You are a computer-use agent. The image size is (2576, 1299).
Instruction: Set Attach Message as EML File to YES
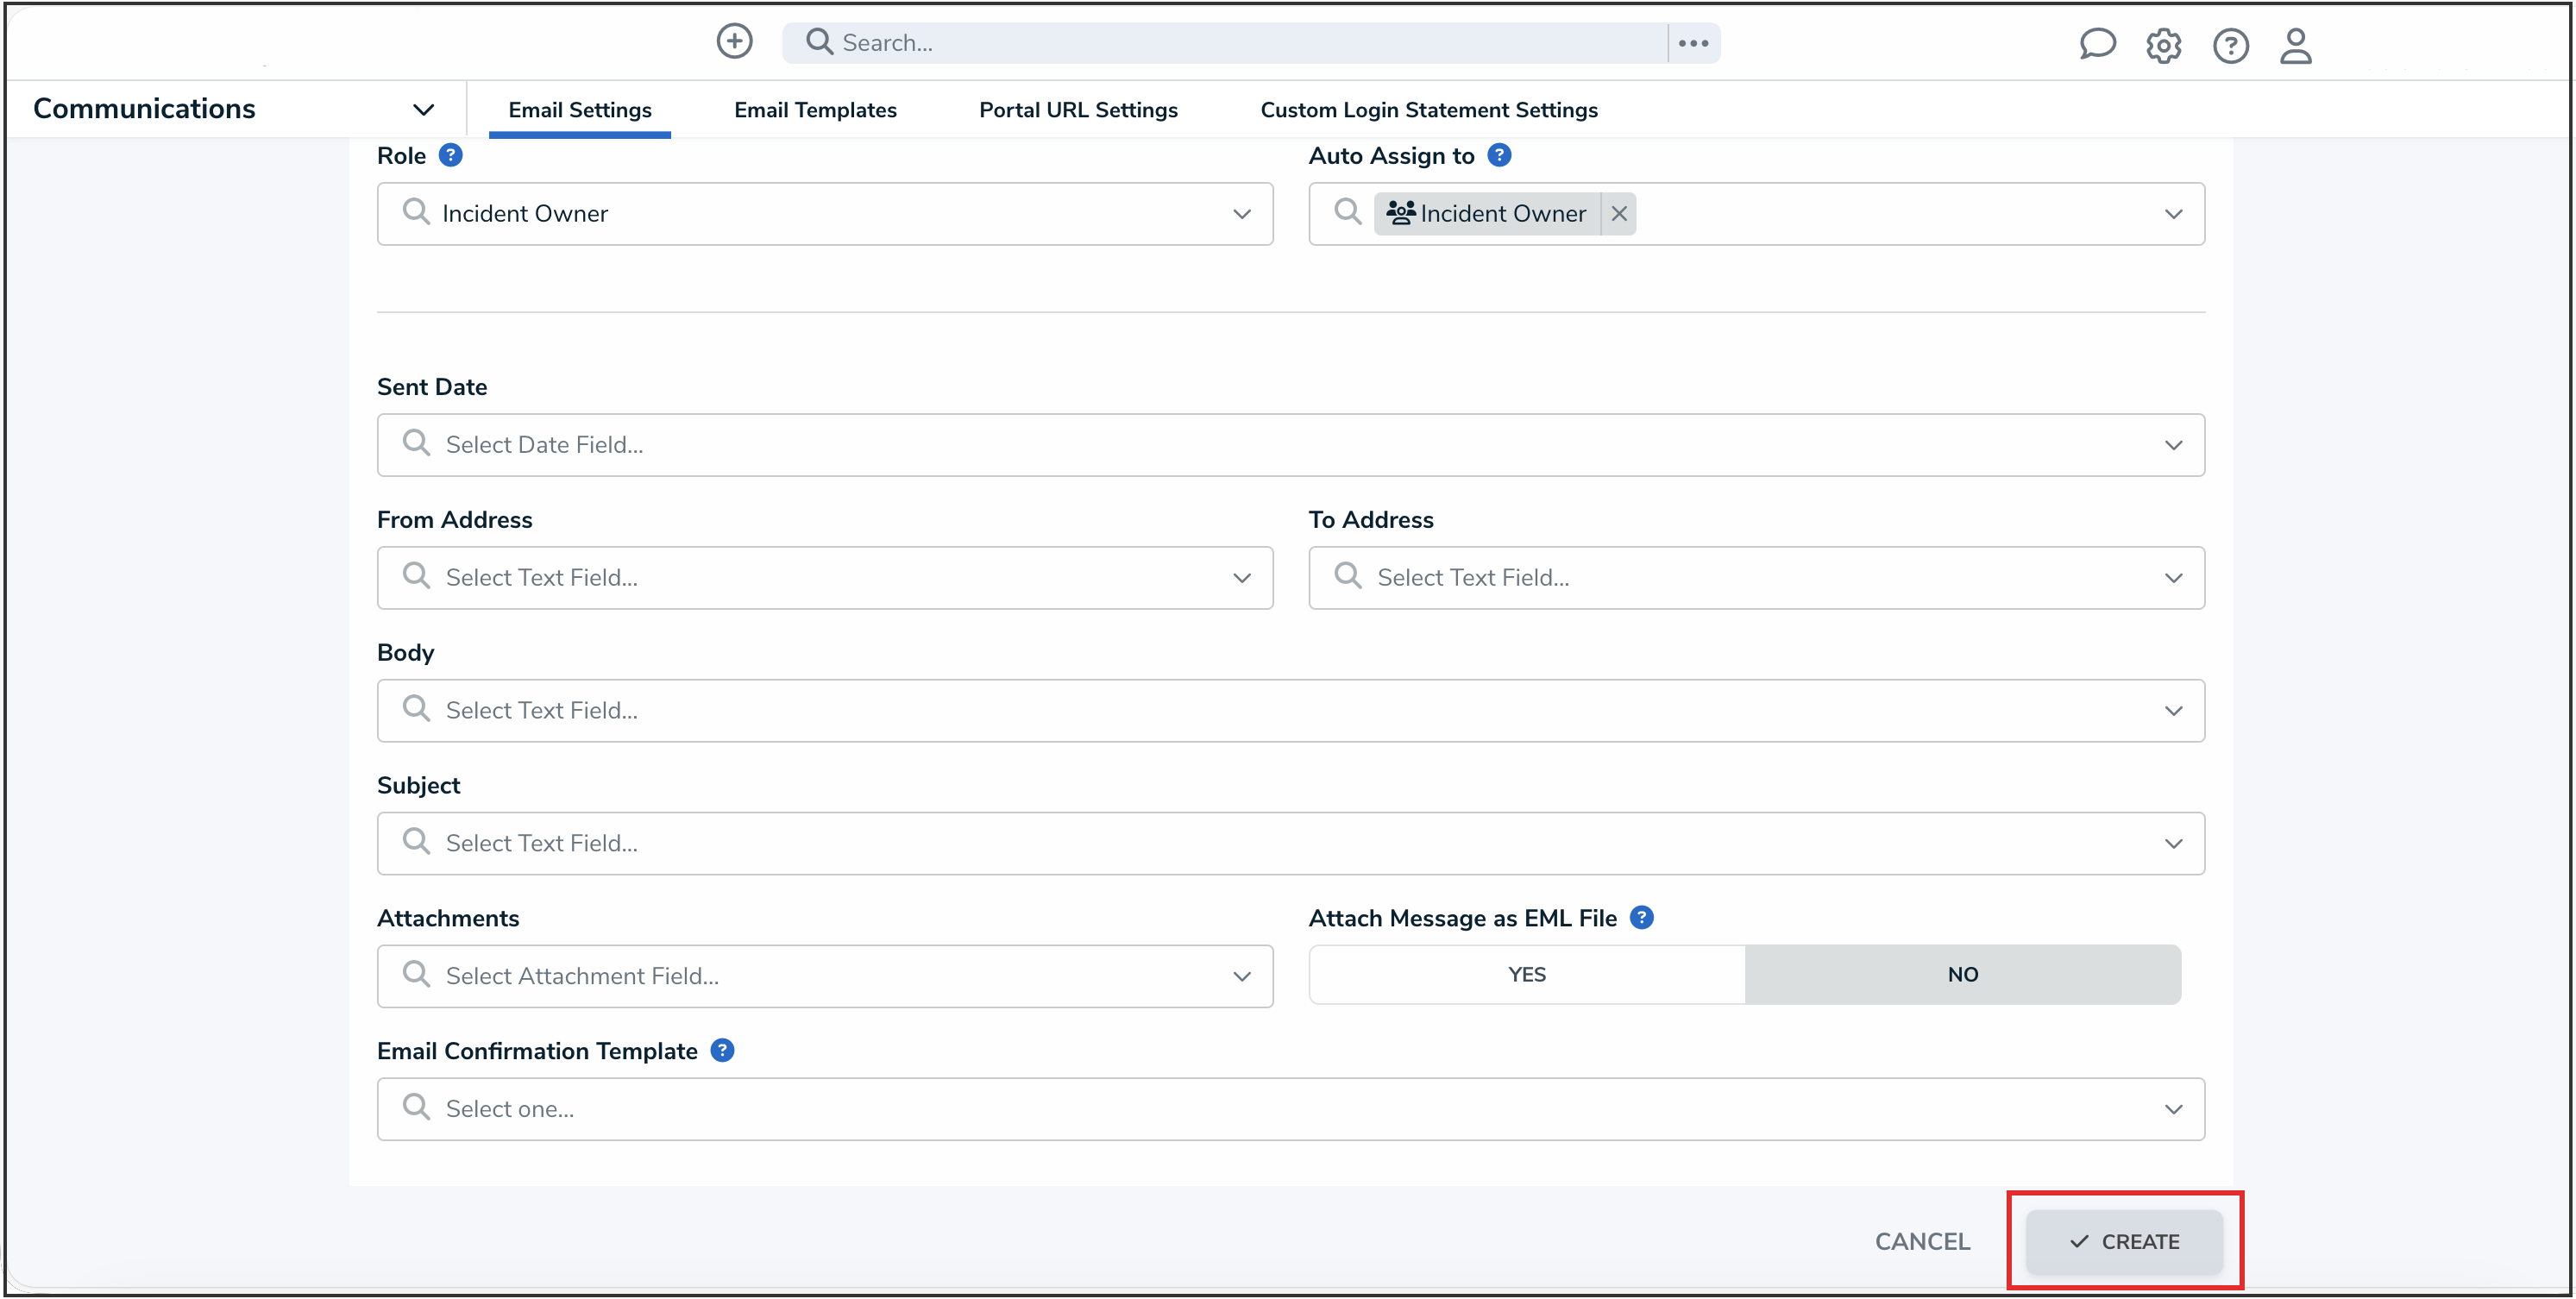1525,974
